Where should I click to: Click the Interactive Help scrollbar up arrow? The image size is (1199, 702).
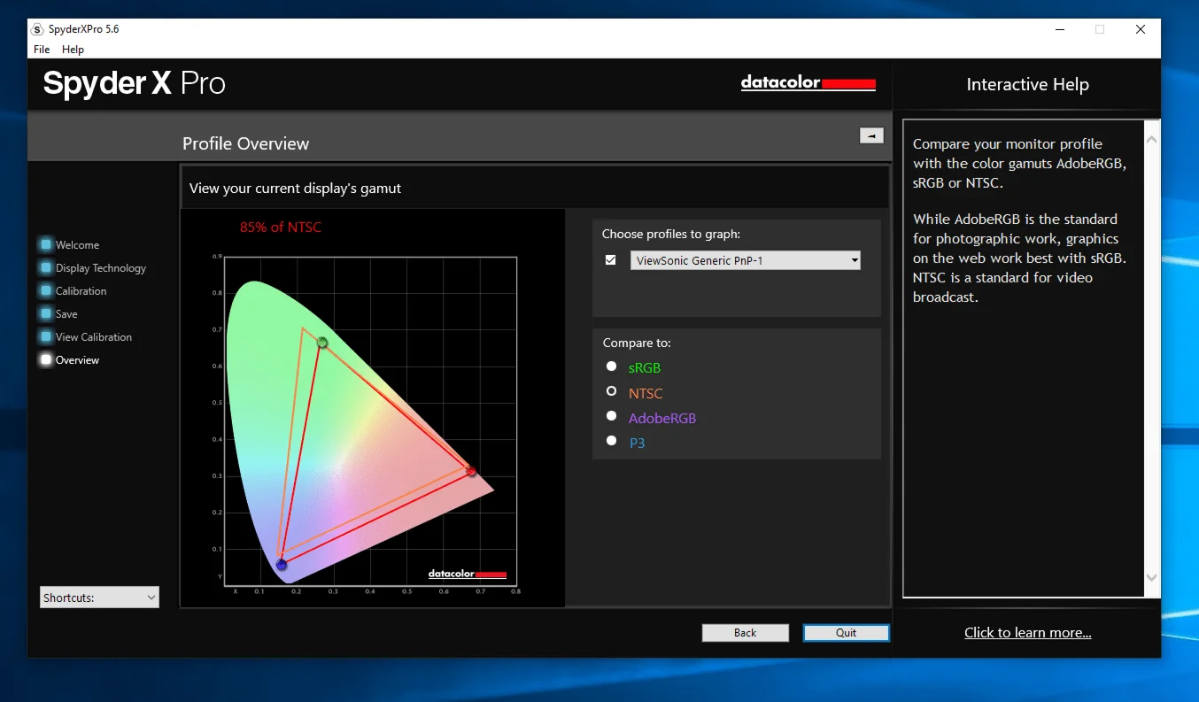coord(1151,139)
